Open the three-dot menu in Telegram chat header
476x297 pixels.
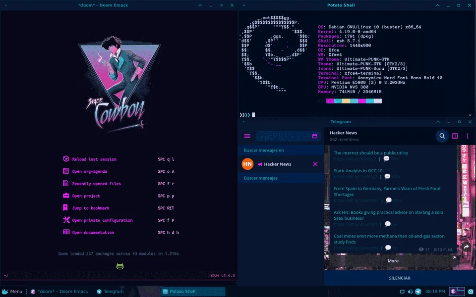click(x=467, y=136)
